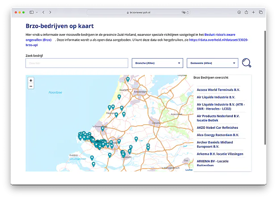Zoom in the map with plus button
This screenshot has height=199, width=277.
[x=31, y=80]
